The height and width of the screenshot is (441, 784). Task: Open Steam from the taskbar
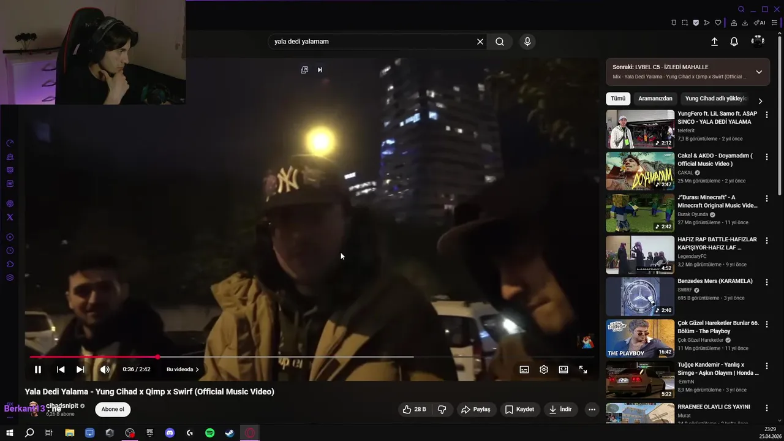[x=230, y=433]
